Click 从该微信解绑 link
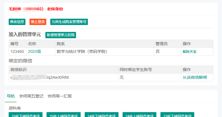Screen dimensions: 222x117 tap(195, 78)
